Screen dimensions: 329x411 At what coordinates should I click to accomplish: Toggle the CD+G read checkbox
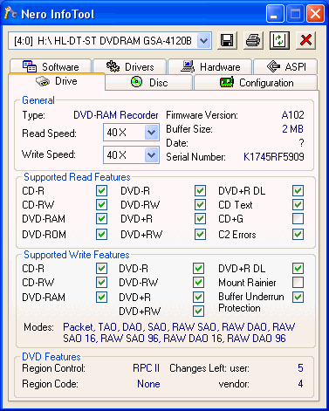pos(298,219)
